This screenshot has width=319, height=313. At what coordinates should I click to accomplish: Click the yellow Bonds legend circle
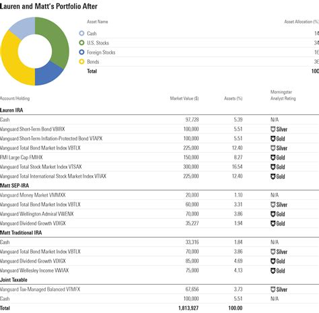tap(81, 61)
